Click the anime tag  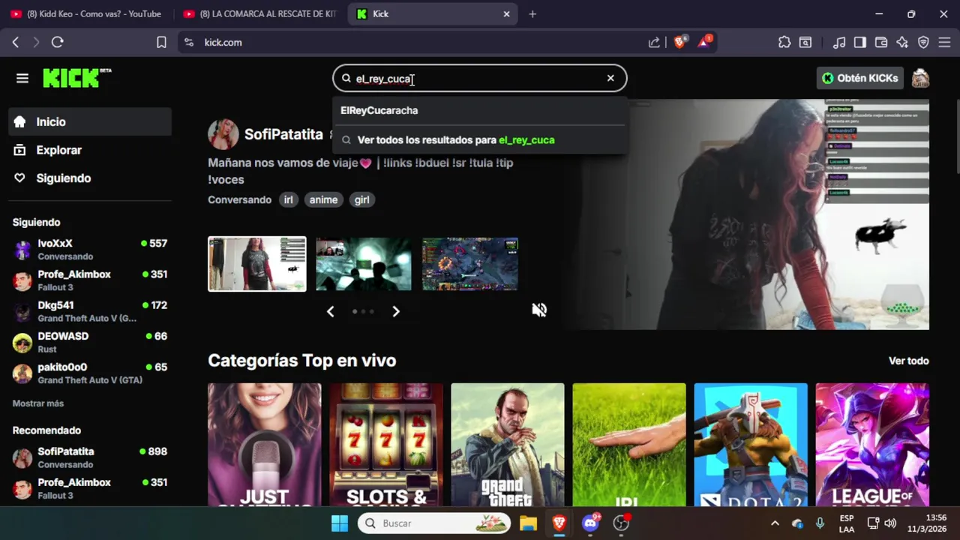323,199
